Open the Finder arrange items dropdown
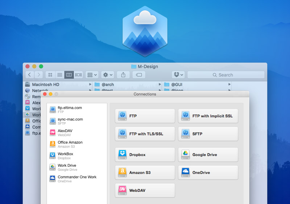Viewport: 290px width, 204px height. [x=92, y=75]
